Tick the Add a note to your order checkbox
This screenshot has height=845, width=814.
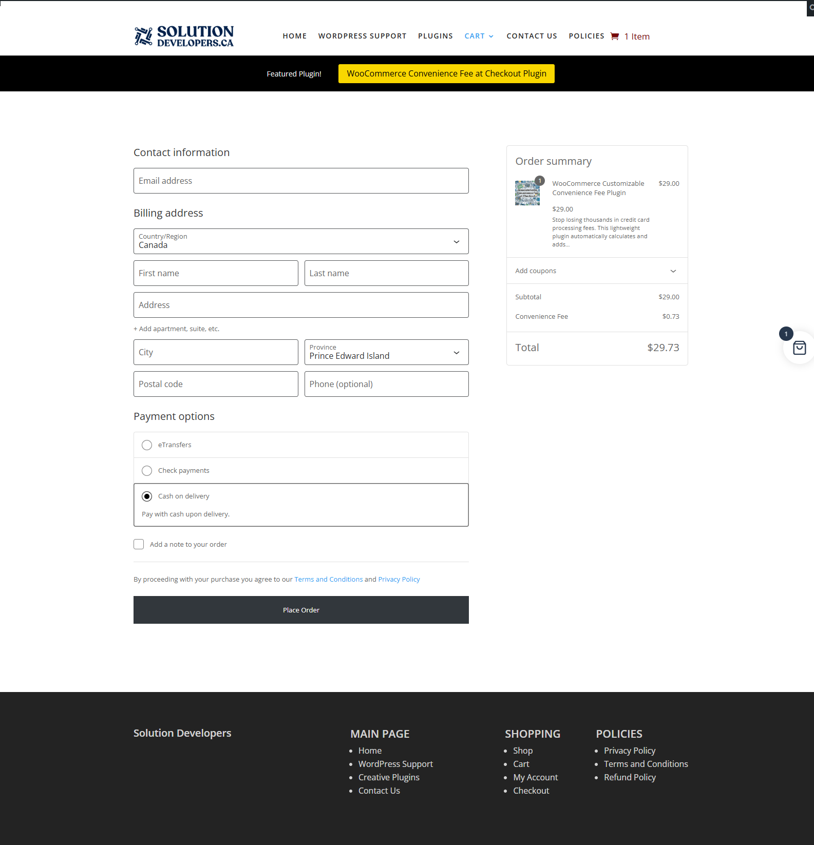point(139,544)
